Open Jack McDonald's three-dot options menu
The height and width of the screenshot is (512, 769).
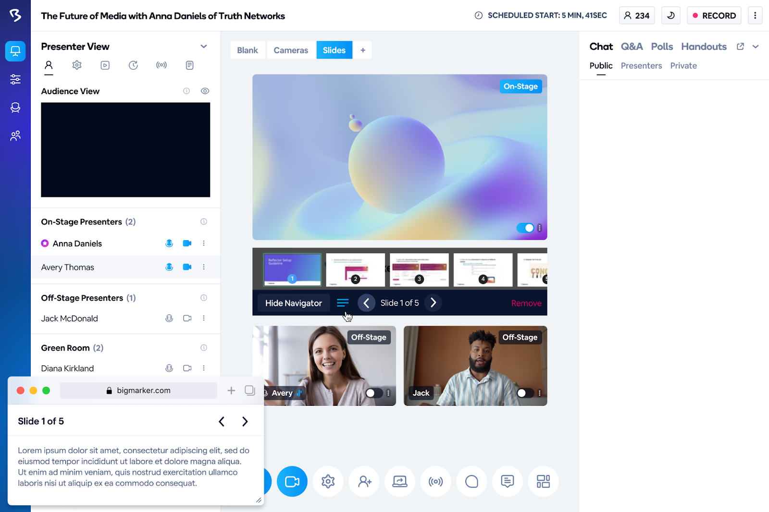tap(204, 318)
